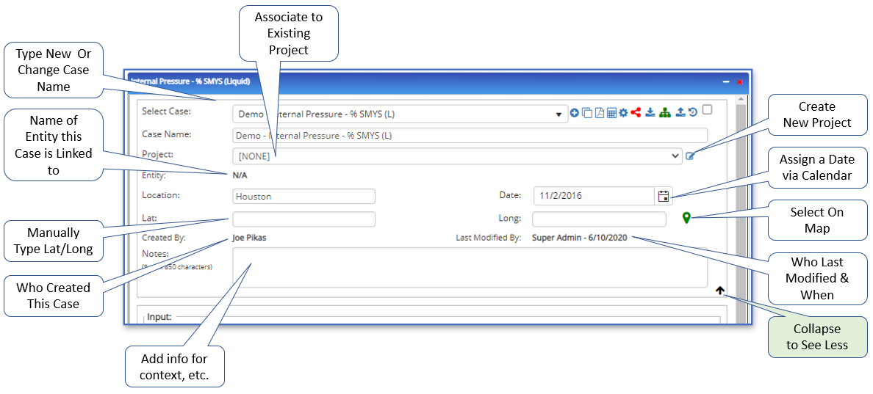
Task: Expand the Project dropdown showing [NONE]
Action: point(457,156)
